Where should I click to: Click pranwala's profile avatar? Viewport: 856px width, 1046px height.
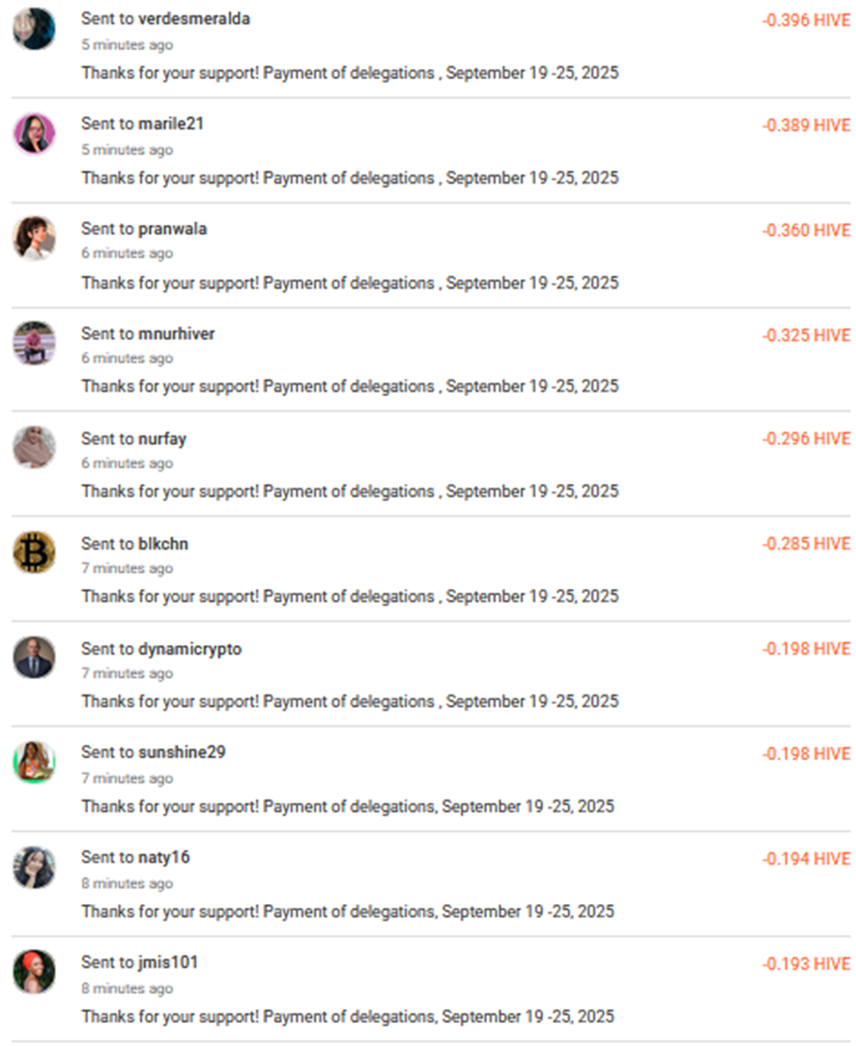coord(34,238)
